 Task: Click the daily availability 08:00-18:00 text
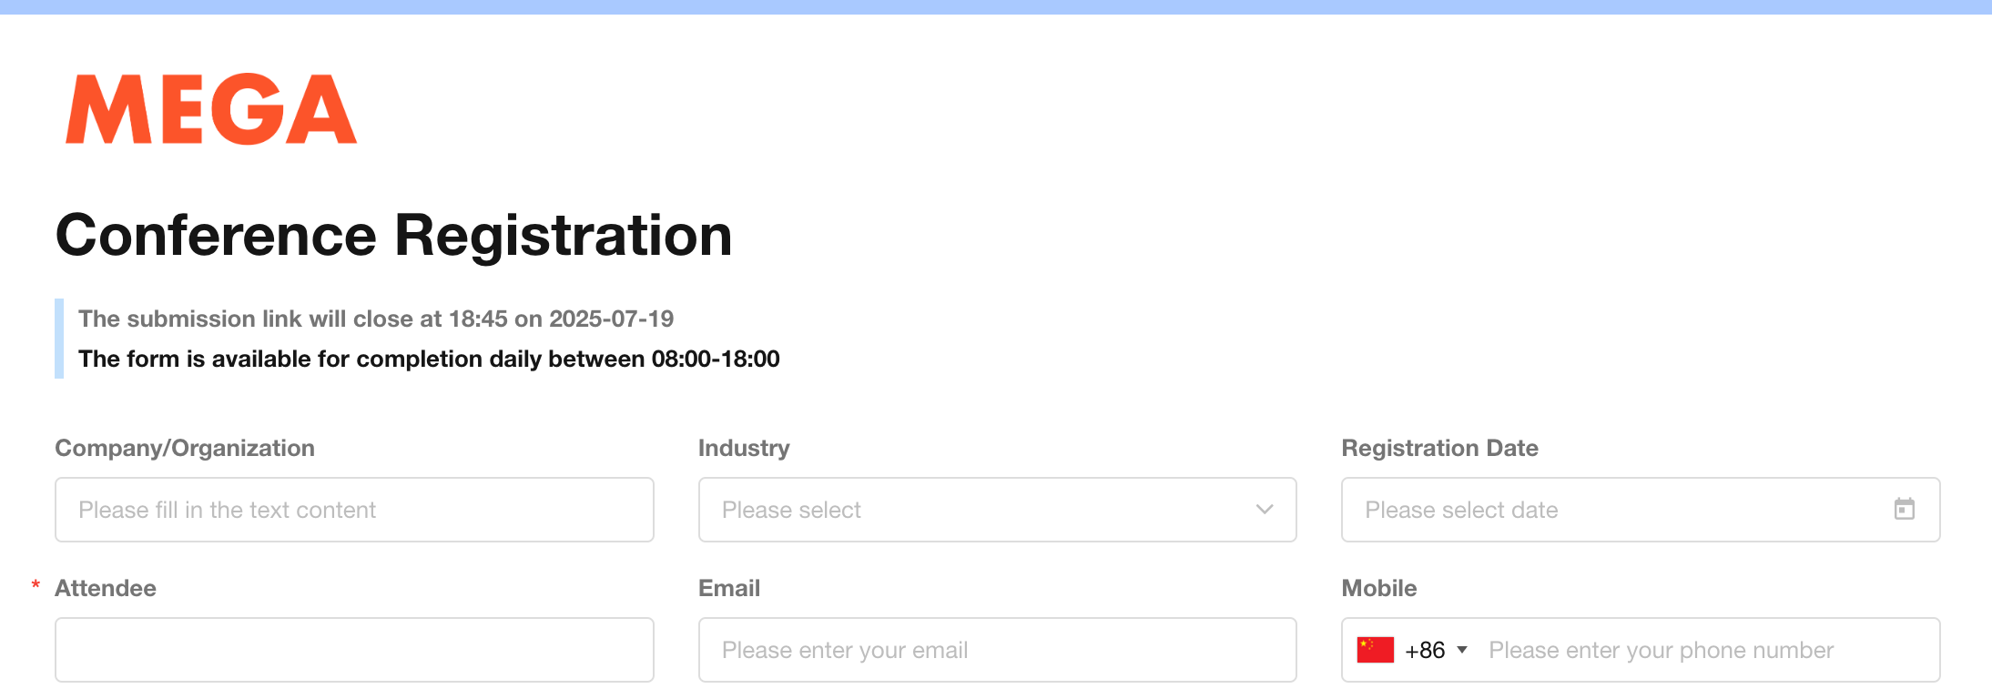point(429,359)
